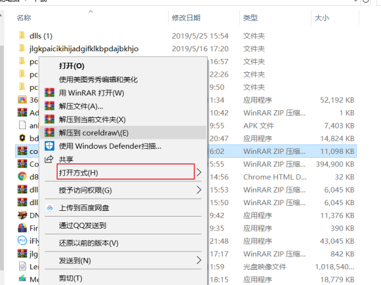Sort files by 修改日期 column header
Screen dimensions: 381x285
tap(186, 18)
